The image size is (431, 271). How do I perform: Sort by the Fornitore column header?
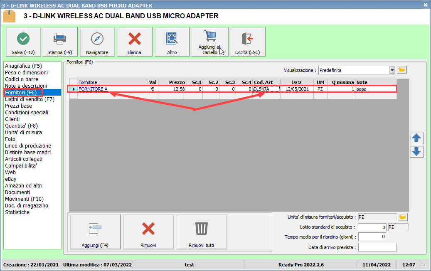pos(112,82)
